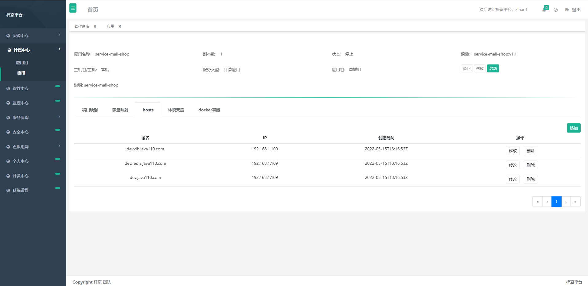Viewport: 588px width, 286px height.
Task: Click the globe icon beside 系统设置
Action: coord(8,190)
